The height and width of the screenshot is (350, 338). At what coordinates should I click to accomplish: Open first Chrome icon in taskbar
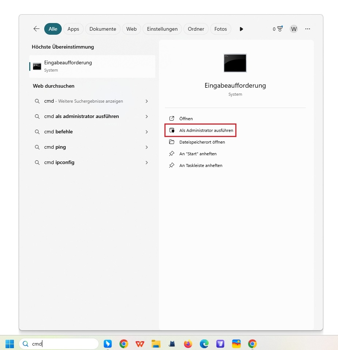[x=124, y=344]
